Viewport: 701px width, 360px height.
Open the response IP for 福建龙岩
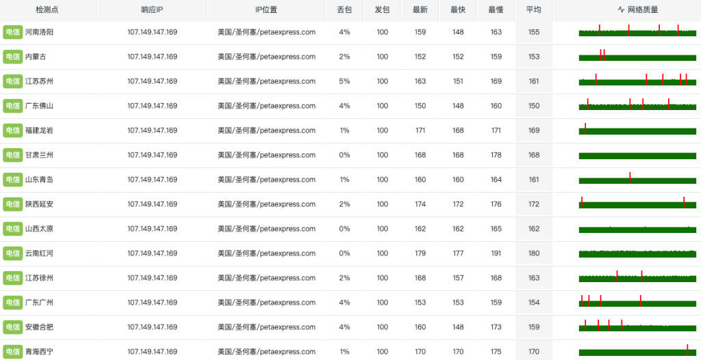(152, 130)
